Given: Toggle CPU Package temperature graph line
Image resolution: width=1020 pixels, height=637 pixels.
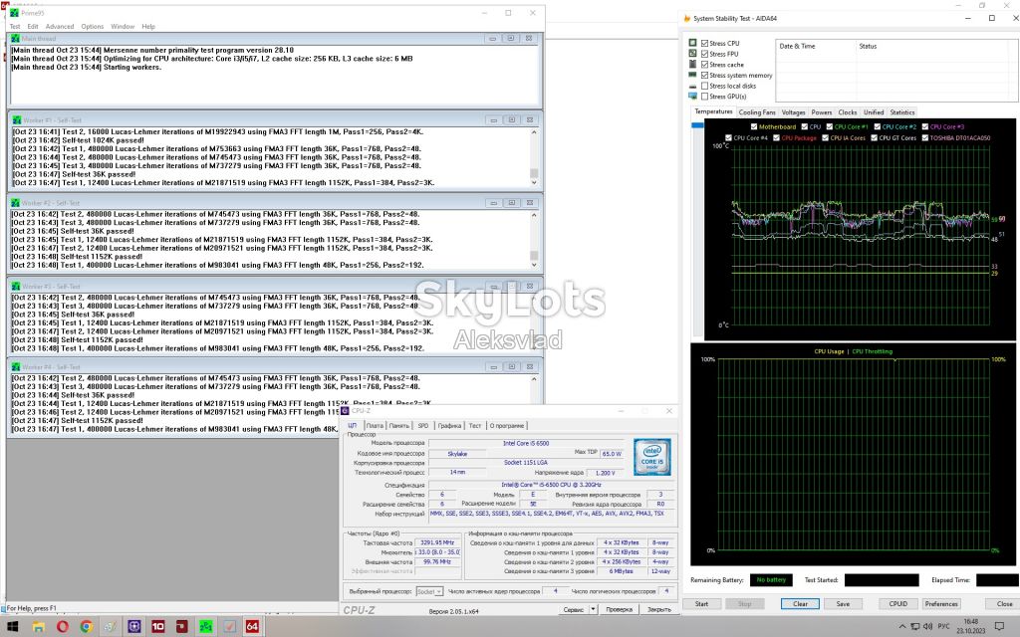Looking at the screenshot, I should click(776, 137).
